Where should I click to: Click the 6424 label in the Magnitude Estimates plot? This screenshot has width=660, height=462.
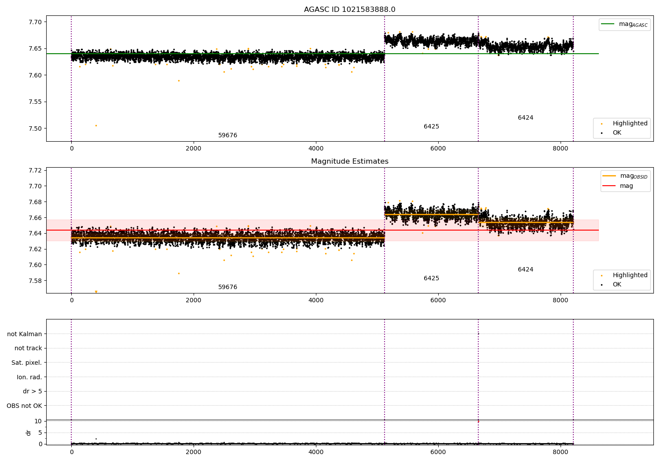click(525, 270)
